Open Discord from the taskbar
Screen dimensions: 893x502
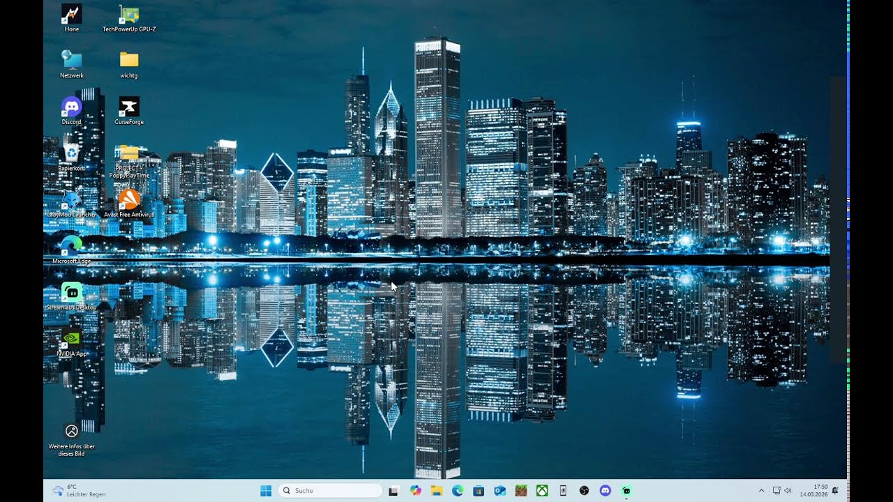pyautogui.click(x=605, y=491)
